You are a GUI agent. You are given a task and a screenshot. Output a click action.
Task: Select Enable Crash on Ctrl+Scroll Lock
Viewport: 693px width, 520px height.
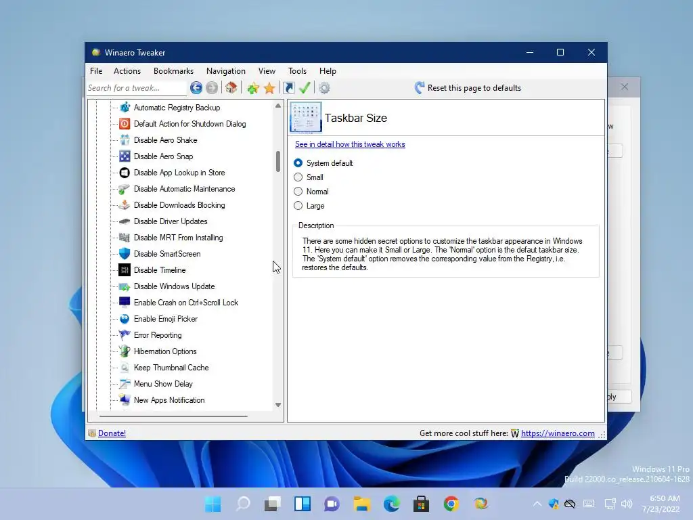click(x=186, y=303)
